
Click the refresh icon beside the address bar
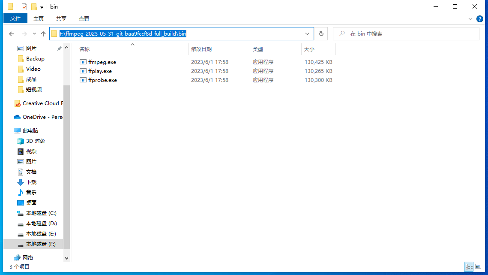(321, 33)
